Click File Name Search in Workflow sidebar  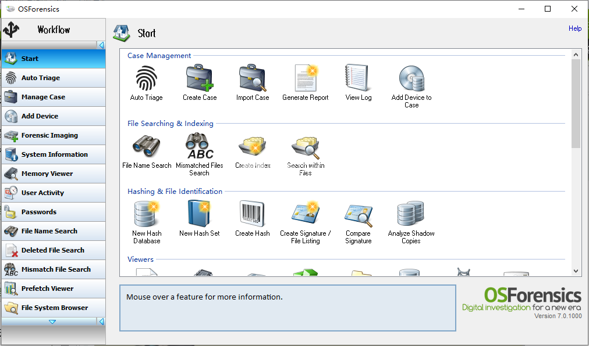point(54,230)
